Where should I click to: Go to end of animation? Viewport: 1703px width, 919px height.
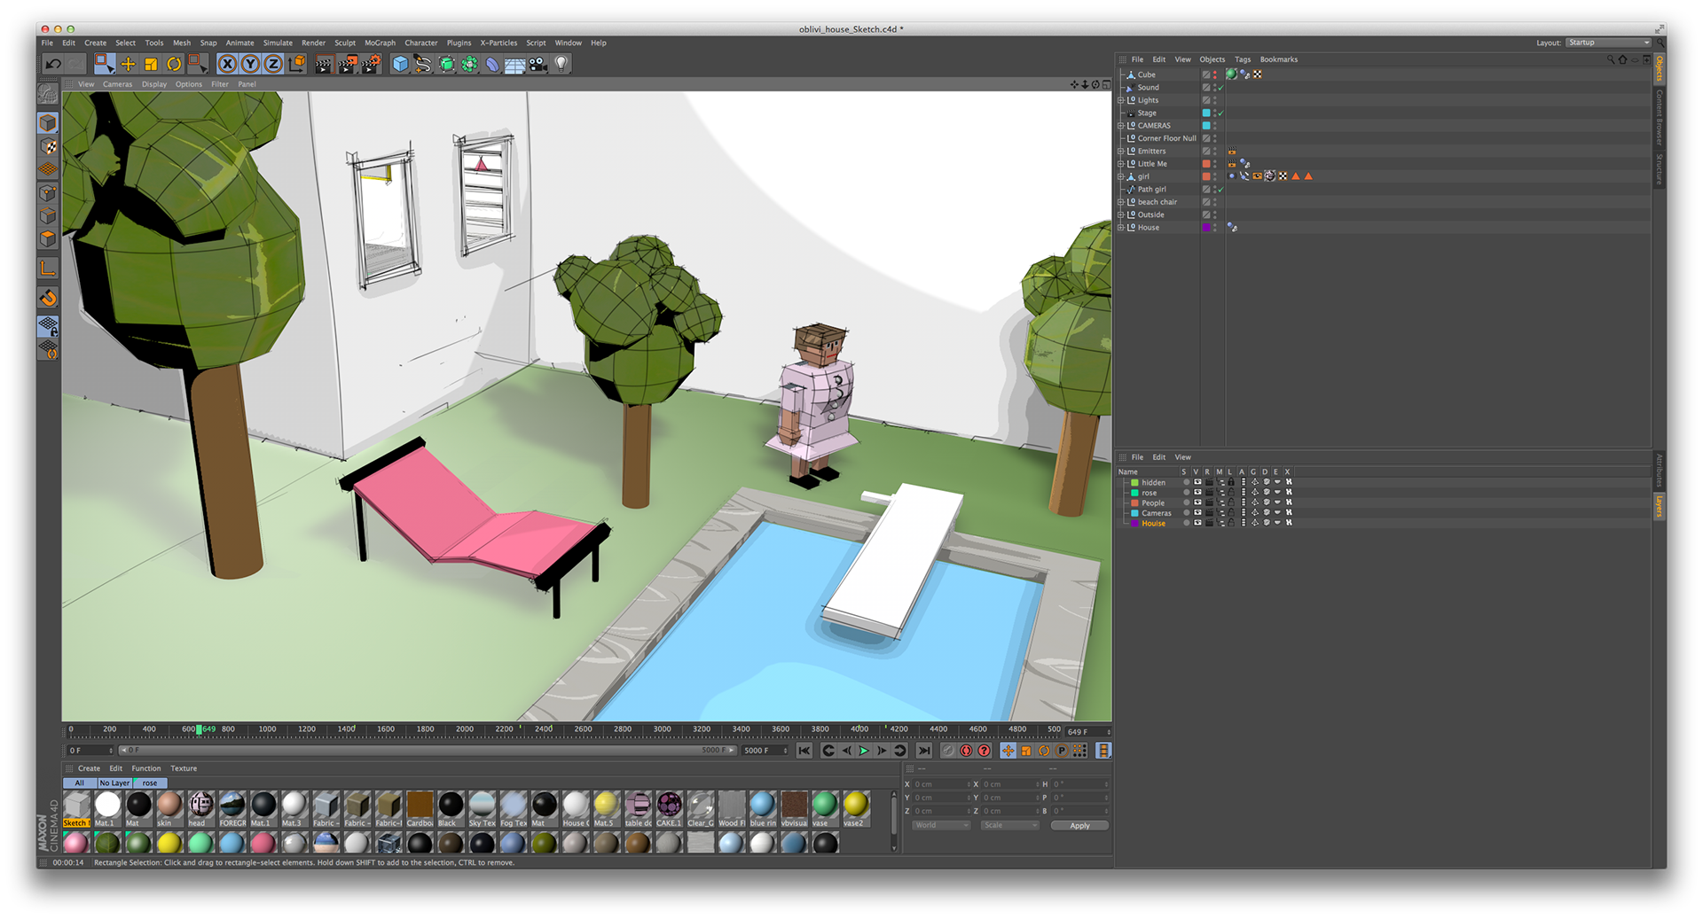924,751
